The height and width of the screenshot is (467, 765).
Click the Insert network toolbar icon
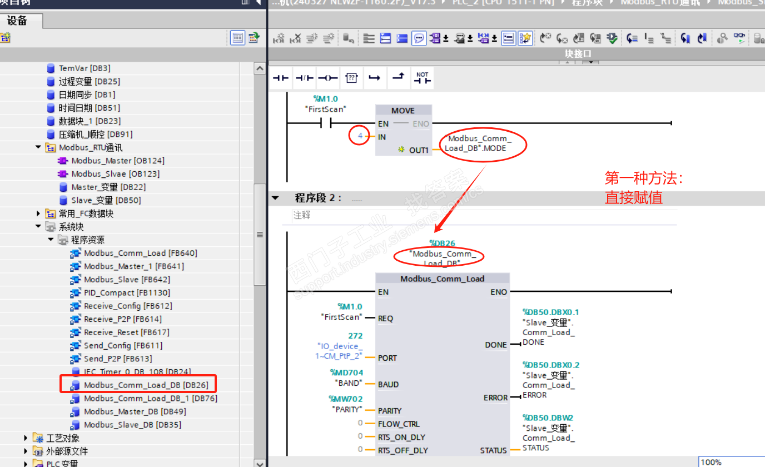279,38
